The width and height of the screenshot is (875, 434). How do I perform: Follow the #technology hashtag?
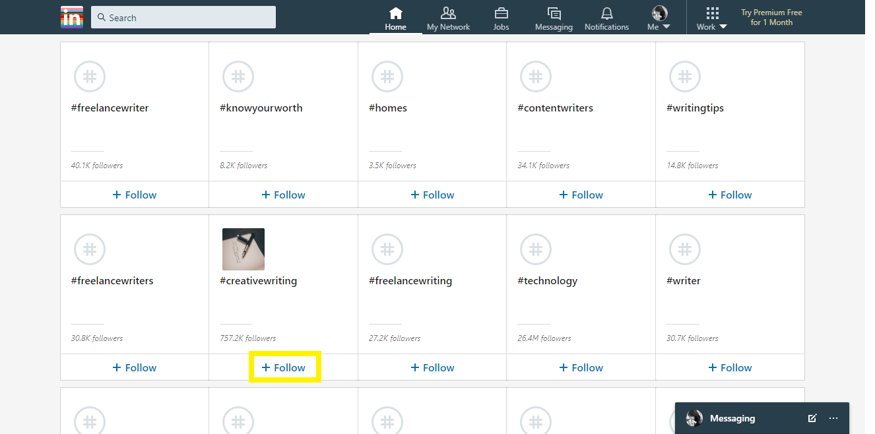581,367
